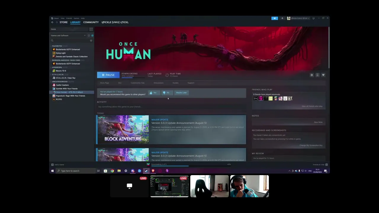Open Brave browser from the taskbar

click(x=153, y=171)
